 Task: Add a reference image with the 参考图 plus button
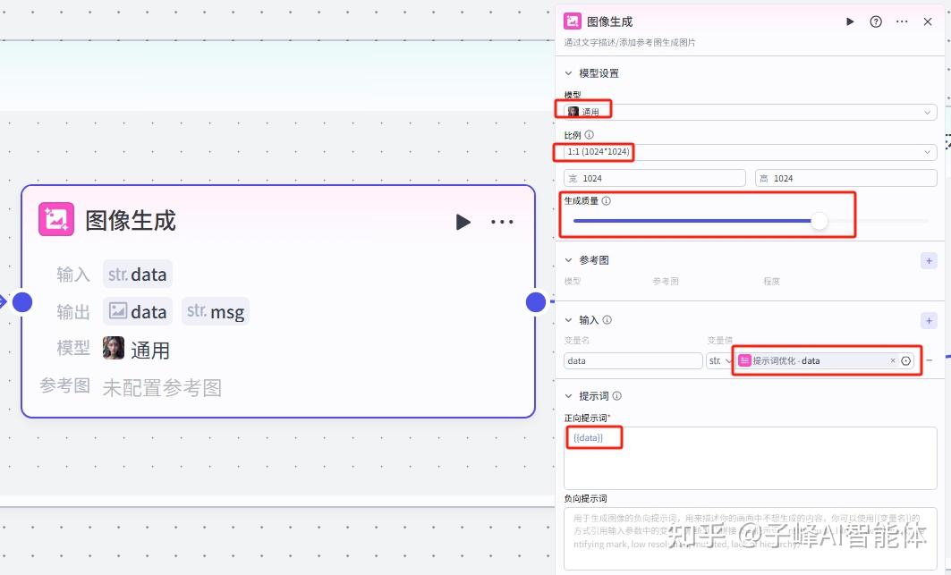tap(929, 260)
